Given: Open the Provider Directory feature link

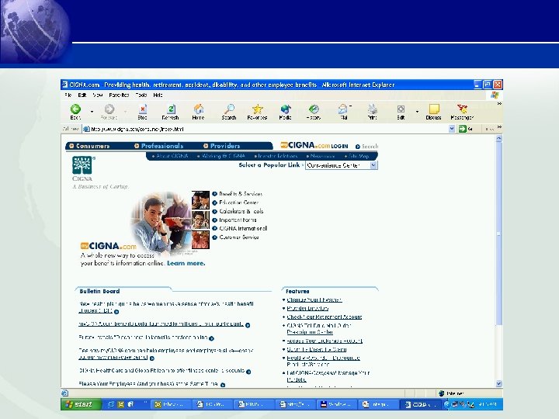Looking at the screenshot, I should (307, 308).
